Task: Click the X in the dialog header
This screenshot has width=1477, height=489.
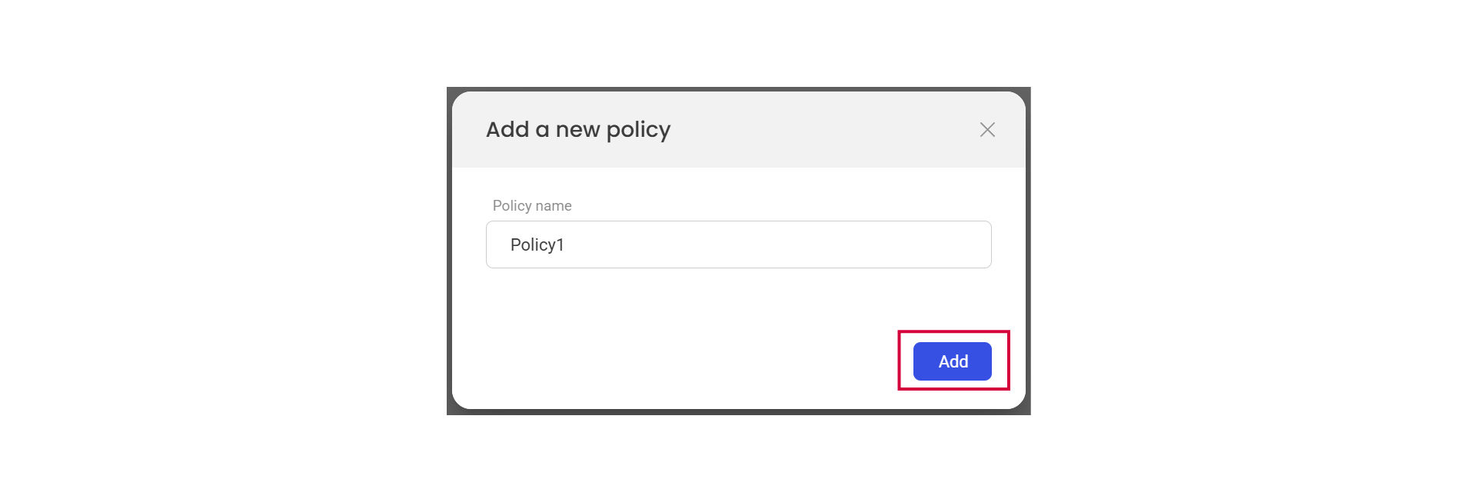Action: click(x=987, y=130)
